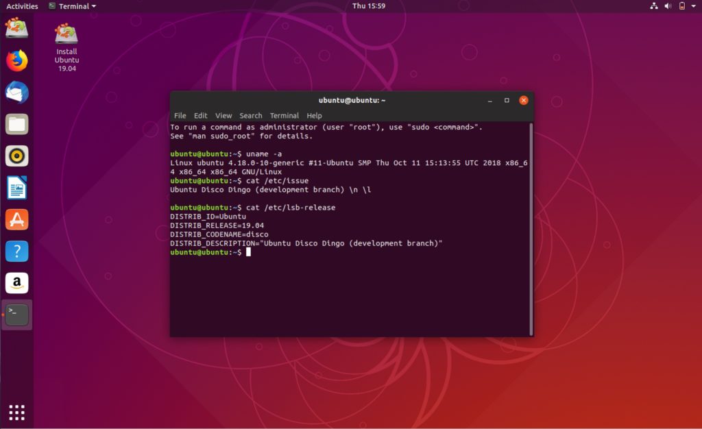Click the 'See "man sudo_root" for details.' line

point(241,136)
